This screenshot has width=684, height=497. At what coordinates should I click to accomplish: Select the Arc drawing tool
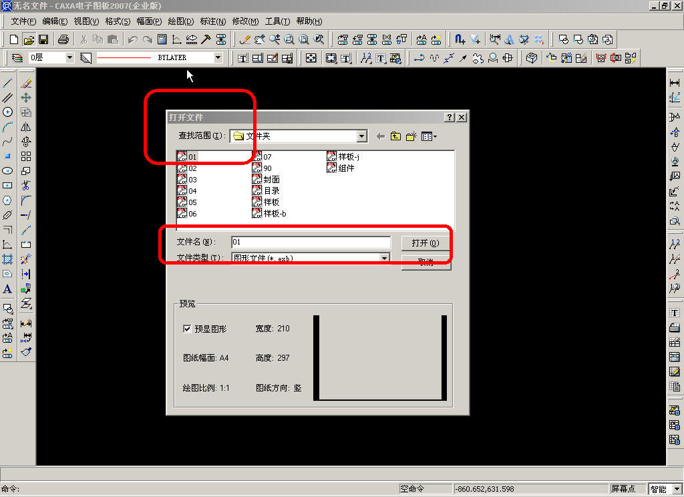7,127
